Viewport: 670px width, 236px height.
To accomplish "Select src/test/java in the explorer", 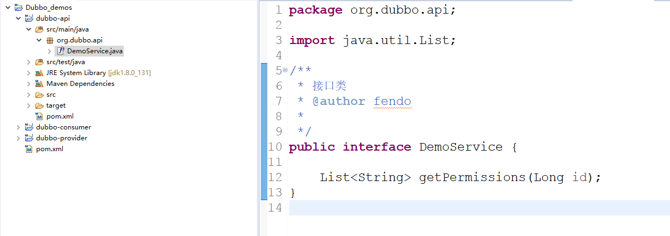I will [65, 62].
